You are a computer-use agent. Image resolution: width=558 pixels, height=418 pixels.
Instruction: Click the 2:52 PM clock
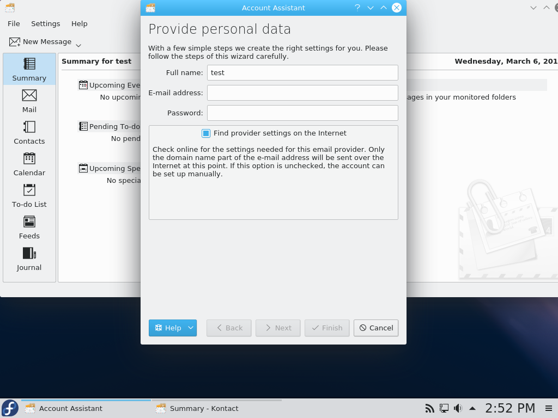(x=510, y=408)
